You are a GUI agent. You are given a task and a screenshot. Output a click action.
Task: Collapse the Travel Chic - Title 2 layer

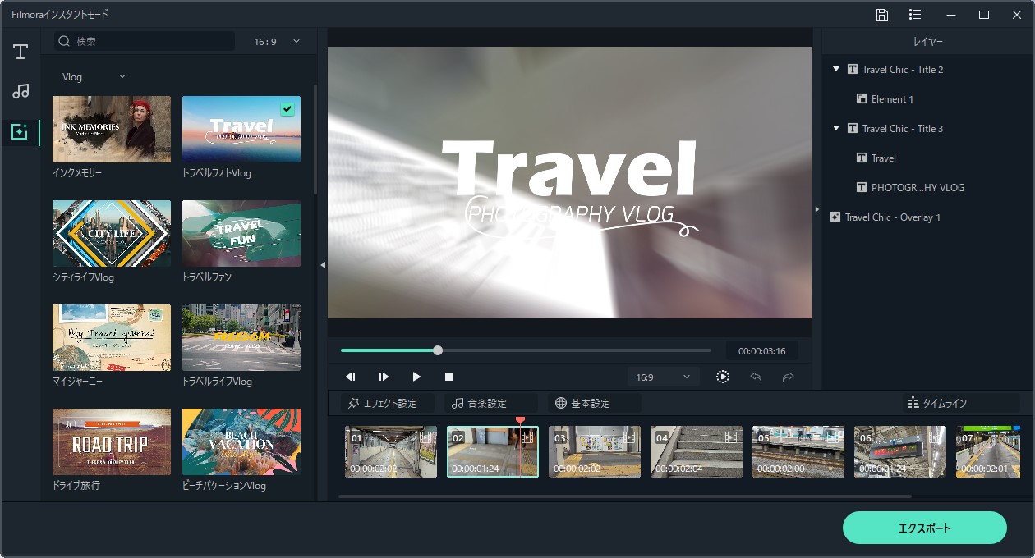pyautogui.click(x=836, y=70)
